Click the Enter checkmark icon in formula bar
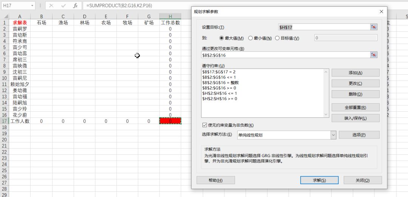This screenshot has width=408, height=197. pyautogui.click(x=63, y=5)
